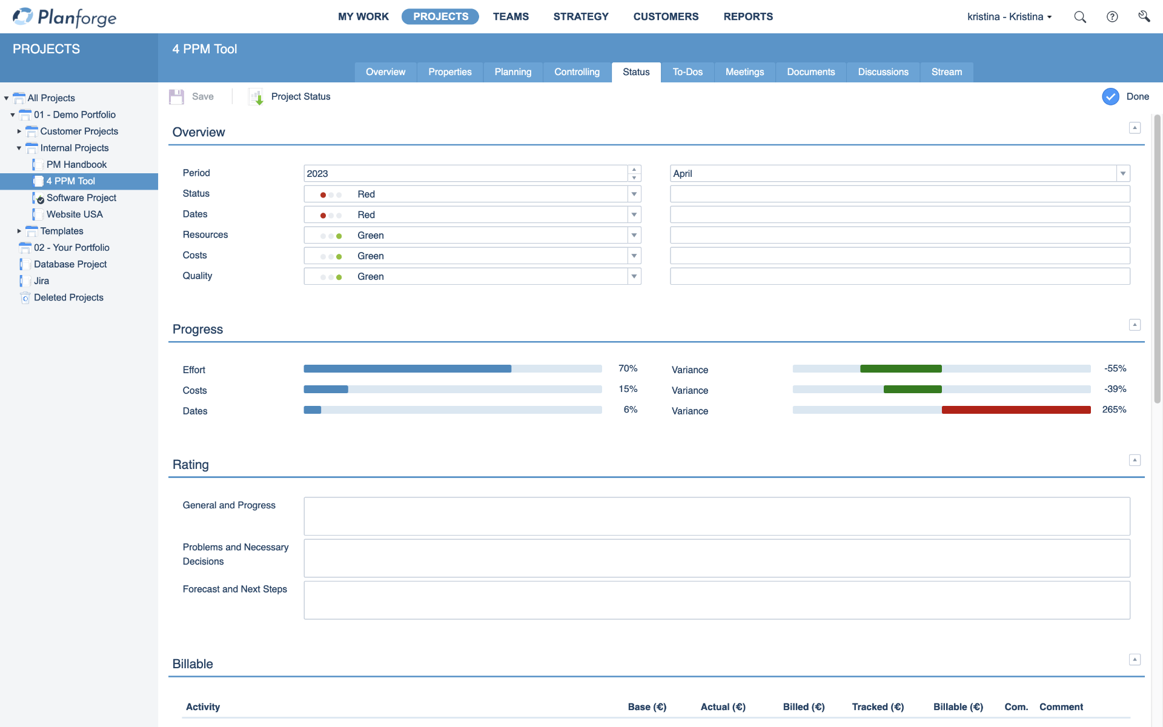This screenshot has height=727, width=1163.
Task: Click the 01 - Demo Portfolio folder icon
Action: 25,115
